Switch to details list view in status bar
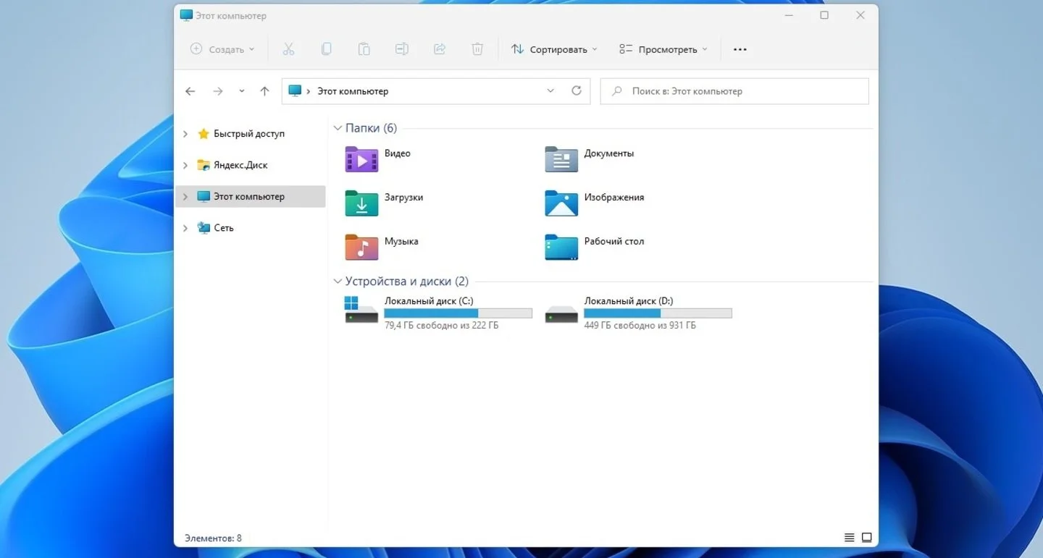This screenshot has width=1043, height=558. pyautogui.click(x=850, y=538)
